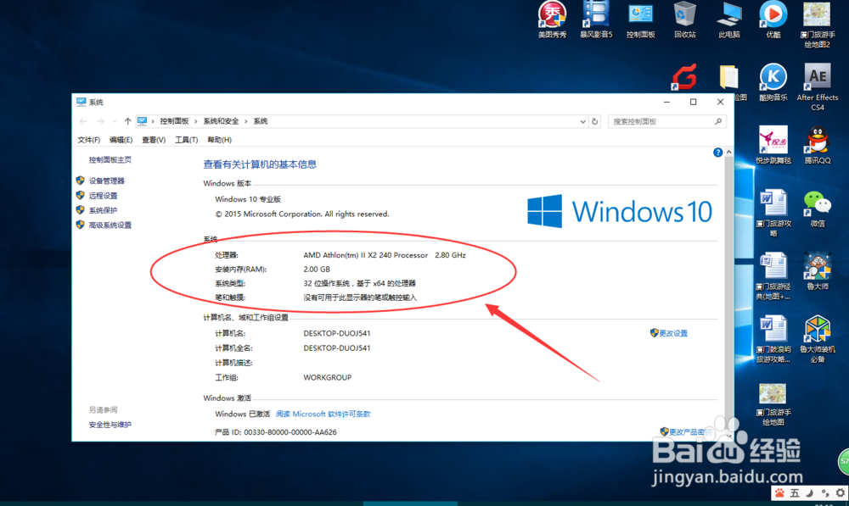Open IME settings gear icon
849x506 pixels.
pyautogui.click(x=840, y=493)
